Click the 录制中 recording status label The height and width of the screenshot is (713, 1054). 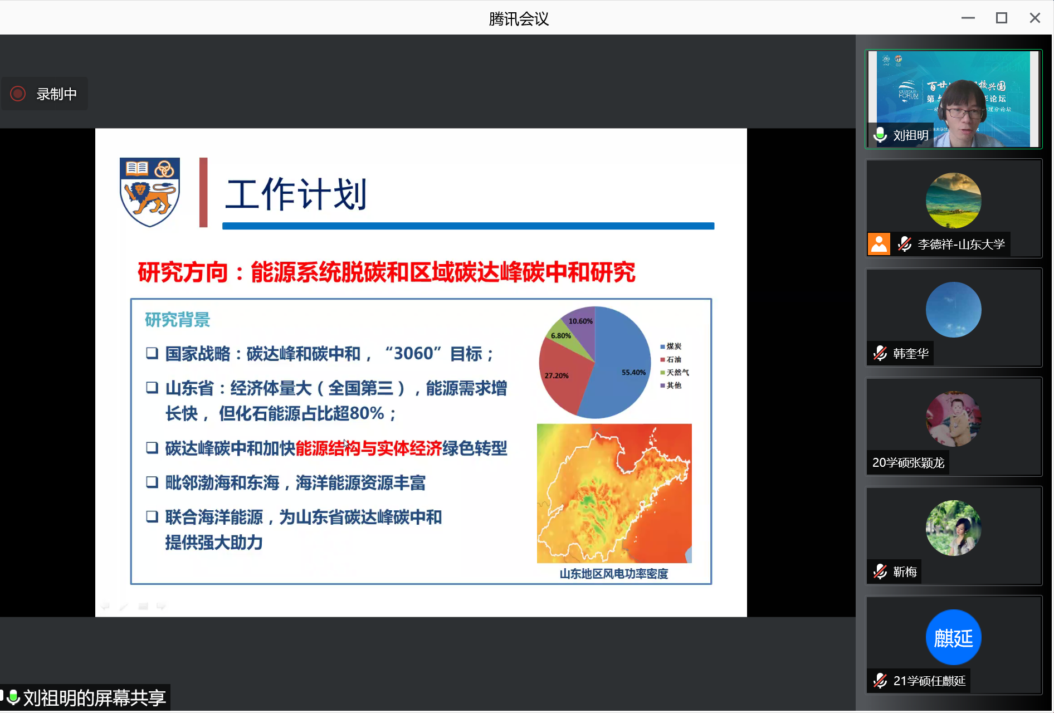tap(56, 94)
